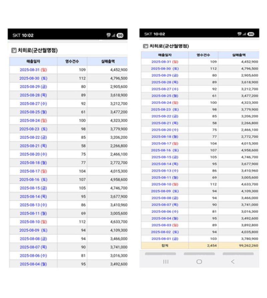Select the total sales amount 99,262,260
The width and height of the screenshot is (267, 298).
click(x=249, y=246)
